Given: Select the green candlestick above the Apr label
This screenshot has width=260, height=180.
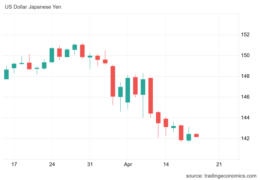Looking at the screenshot, I should click(x=128, y=90).
